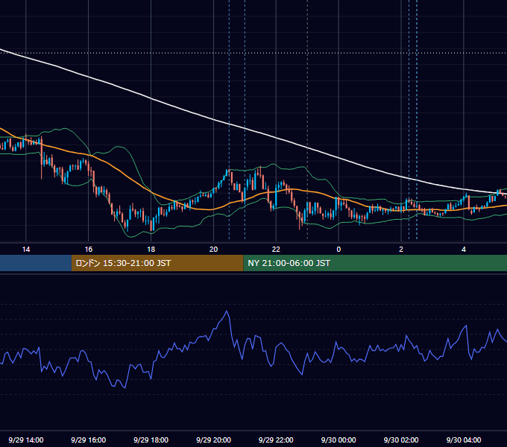
Task: Click the 14 hour axis label
Action: 26,250
